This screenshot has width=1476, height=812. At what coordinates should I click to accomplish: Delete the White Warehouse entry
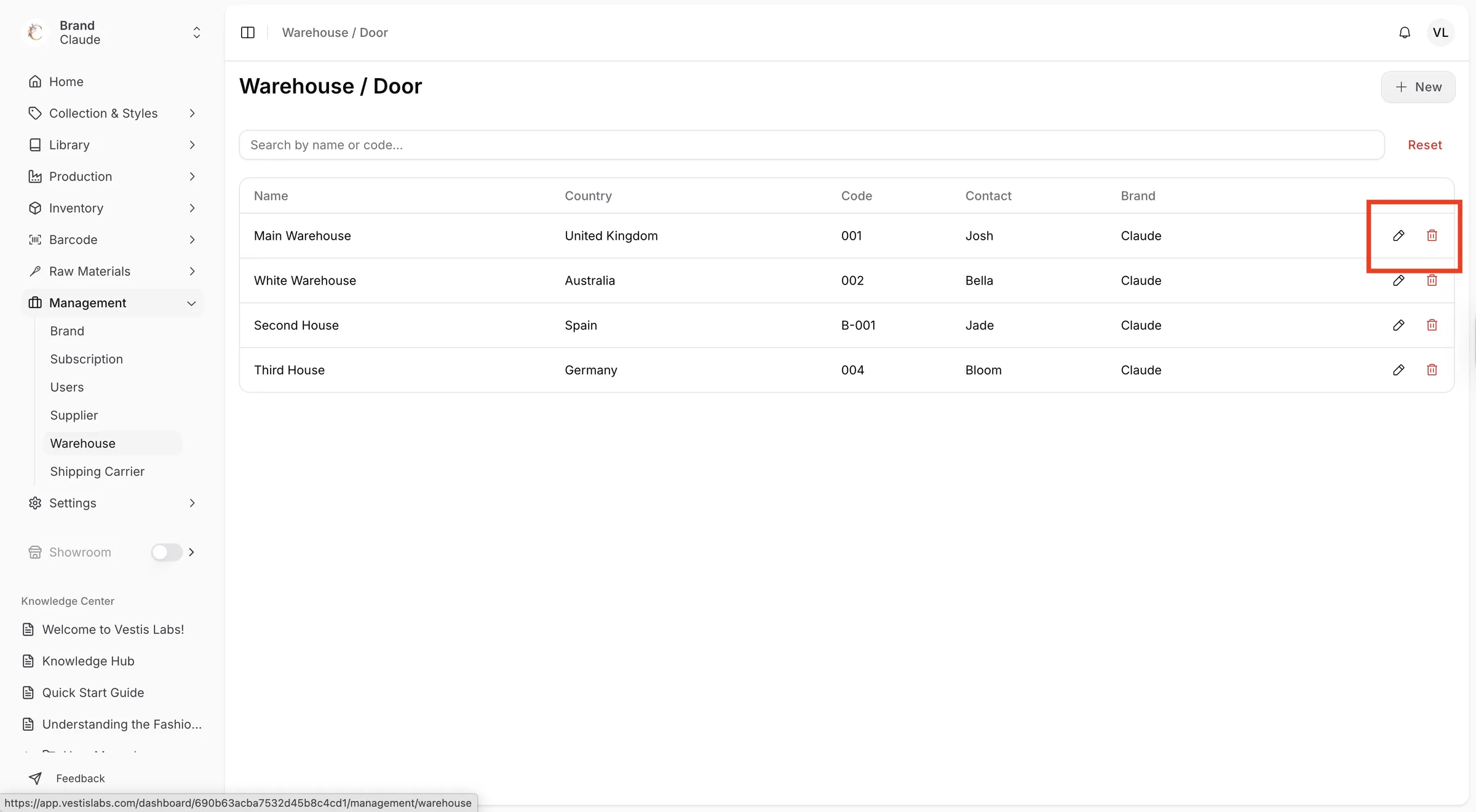click(1432, 280)
